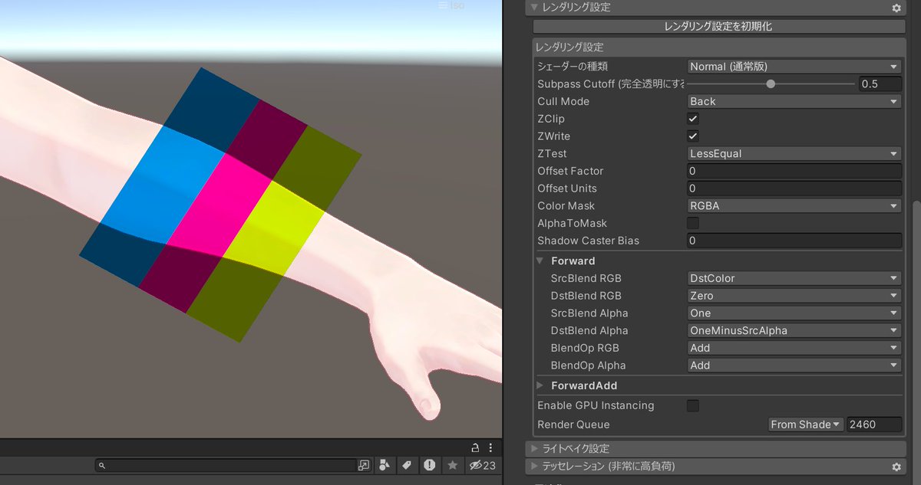The image size is (921, 485).
Task: Enable the AlphaToMask checkbox
Action: (x=693, y=223)
